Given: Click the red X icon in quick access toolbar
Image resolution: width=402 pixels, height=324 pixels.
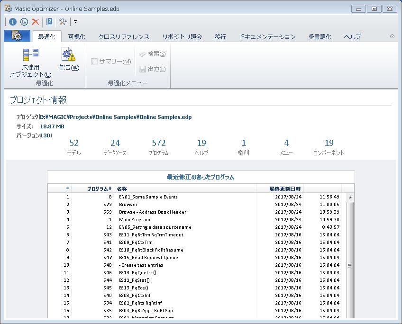Looking at the screenshot, I should 36,22.
